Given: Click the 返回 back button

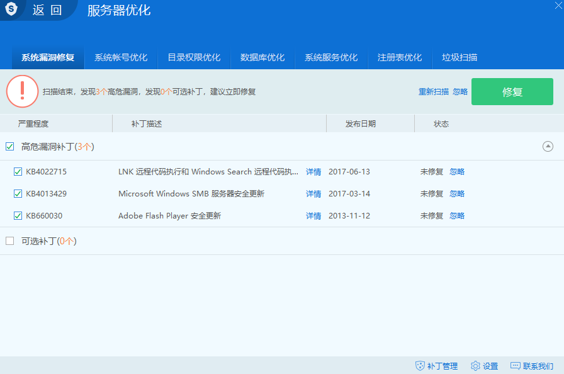Looking at the screenshot, I should click(47, 10).
